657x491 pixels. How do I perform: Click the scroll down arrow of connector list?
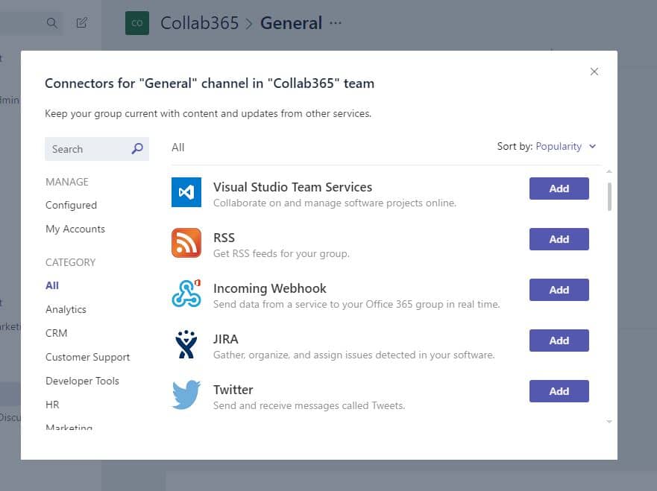pyautogui.click(x=609, y=422)
